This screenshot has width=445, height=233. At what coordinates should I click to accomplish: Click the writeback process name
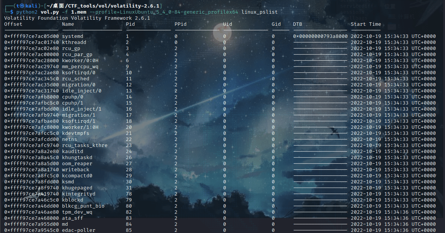(76, 169)
